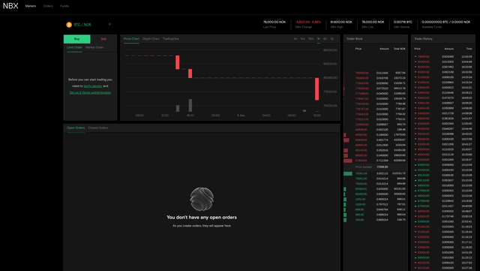
Task: Click the 24hr High value
Action: click(341, 22)
